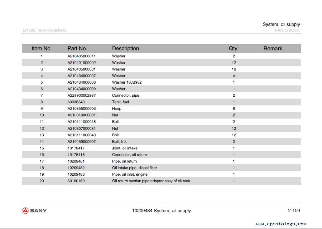Select Pipe, oil inlet, engine entry
322x229 pixels.
(x=130, y=174)
